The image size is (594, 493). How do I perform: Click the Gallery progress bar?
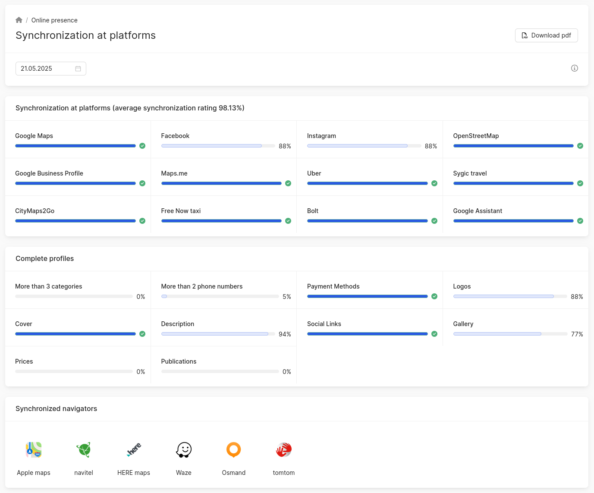tap(510, 334)
